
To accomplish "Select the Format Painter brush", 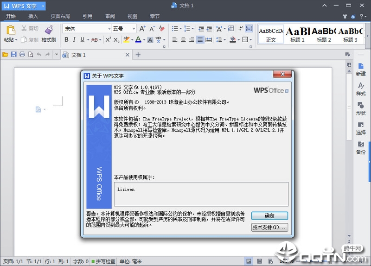I will point(49,30).
